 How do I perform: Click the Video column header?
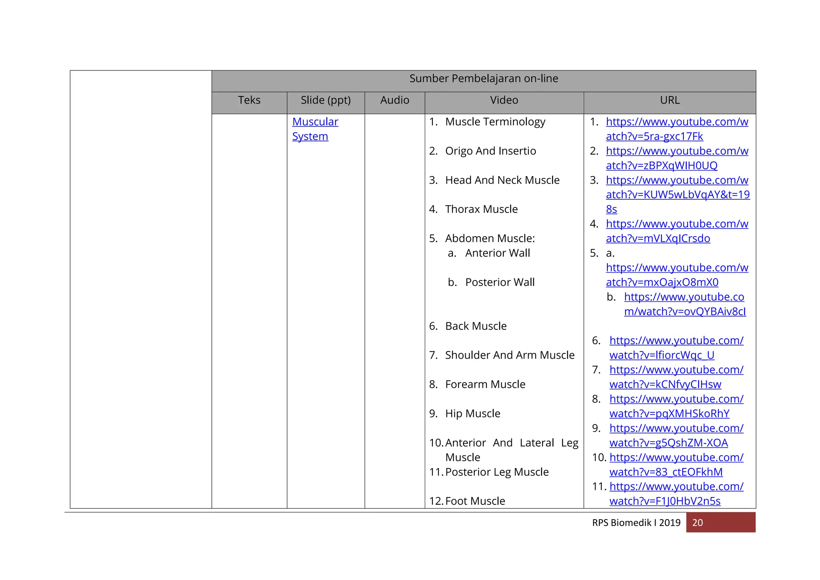504,100
